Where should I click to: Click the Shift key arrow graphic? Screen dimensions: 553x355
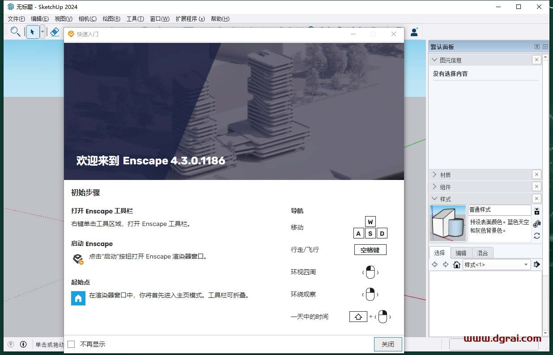click(358, 317)
